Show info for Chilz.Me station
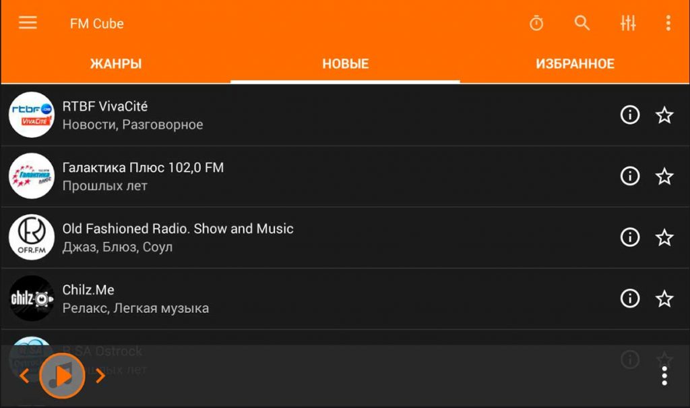This screenshot has height=408, width=690. click(630, 299)
